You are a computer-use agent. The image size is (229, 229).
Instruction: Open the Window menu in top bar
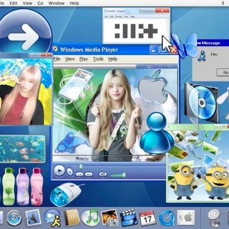(56, 3)
